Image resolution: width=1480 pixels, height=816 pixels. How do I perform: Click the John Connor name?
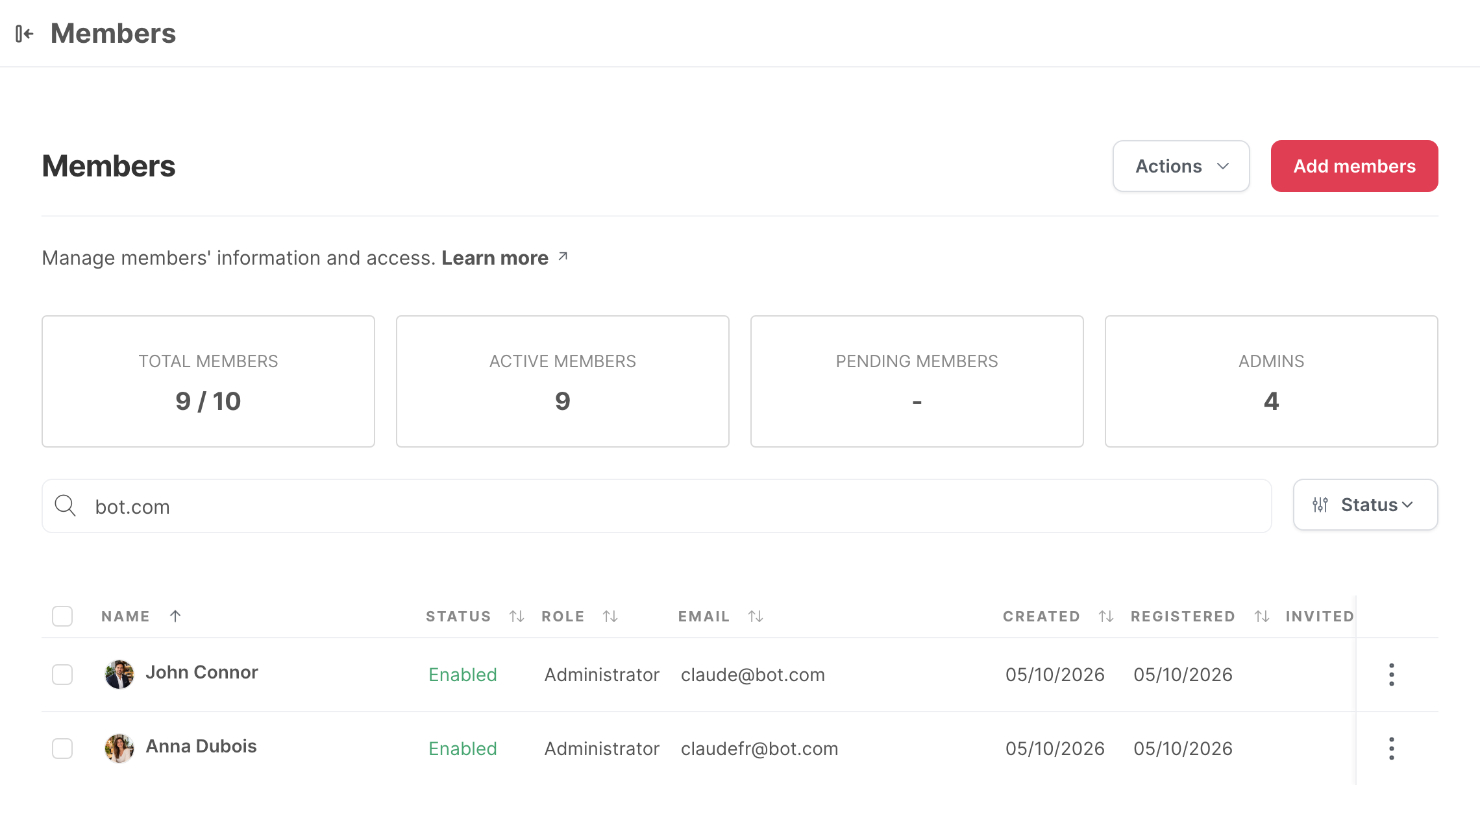pyautogui.click(x=202, y=672)
